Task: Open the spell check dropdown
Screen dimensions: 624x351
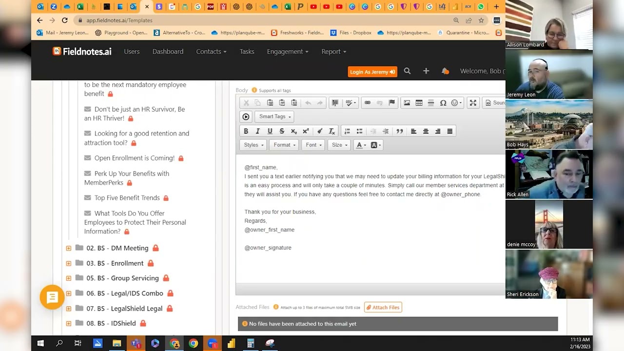Action: click(350, 103)
